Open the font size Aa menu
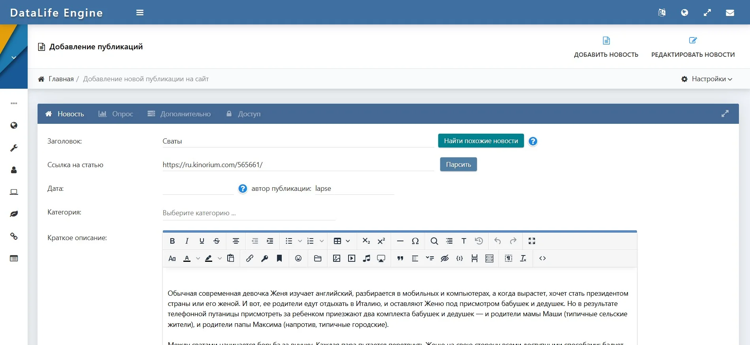The height and width of the screenshot is (345, 750). (x=172, y=258)
